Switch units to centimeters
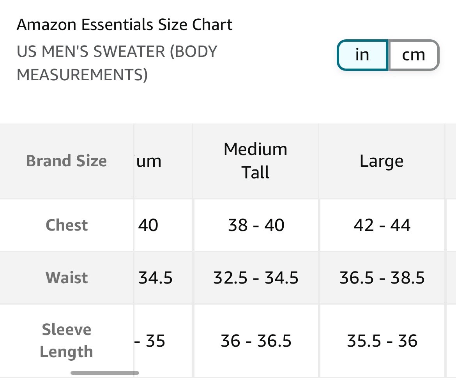This screenshot has width=456, height=386. click(x=414, y=55)
